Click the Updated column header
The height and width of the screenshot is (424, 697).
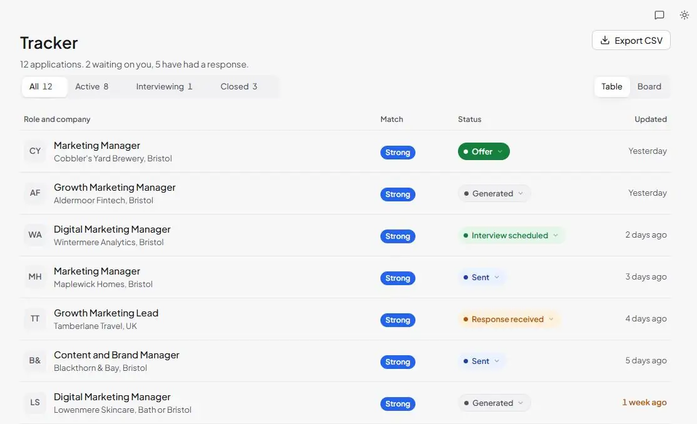(650, 119)
